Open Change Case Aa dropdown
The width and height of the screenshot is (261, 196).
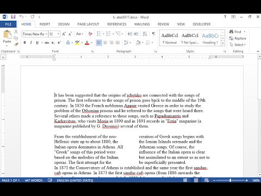point(79,34)
